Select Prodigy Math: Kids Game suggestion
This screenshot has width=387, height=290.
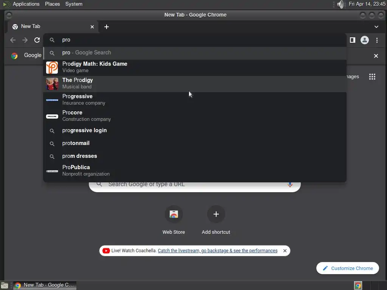(x=195, y=67)
